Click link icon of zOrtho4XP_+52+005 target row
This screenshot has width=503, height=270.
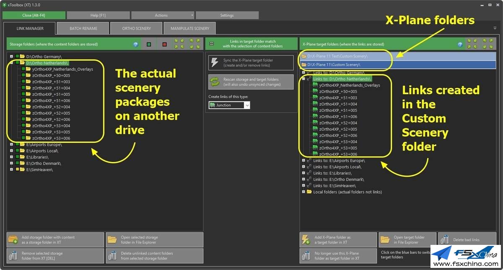(x=315, y=129)
